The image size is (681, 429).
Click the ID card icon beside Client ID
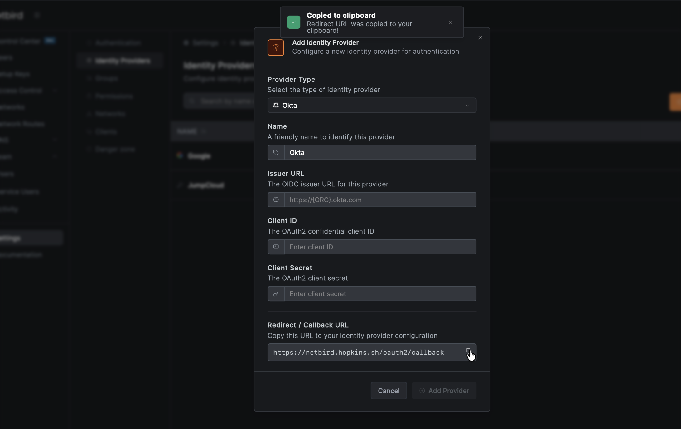tap(276, 247)
